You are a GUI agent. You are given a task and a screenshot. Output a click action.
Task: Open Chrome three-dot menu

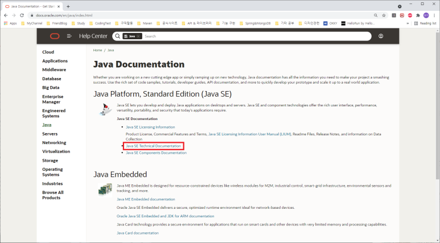[434, 15]
